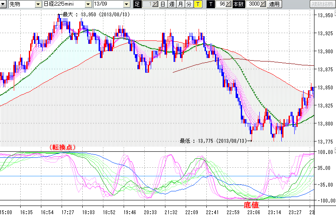Click the toolbar grip handle at far left

tap(2, 4)
